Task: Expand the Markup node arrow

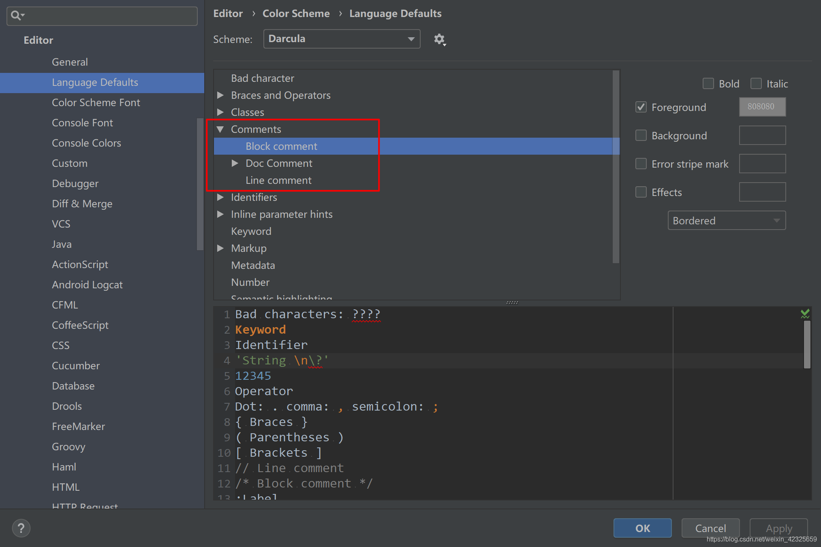Action: pos(220,248)
